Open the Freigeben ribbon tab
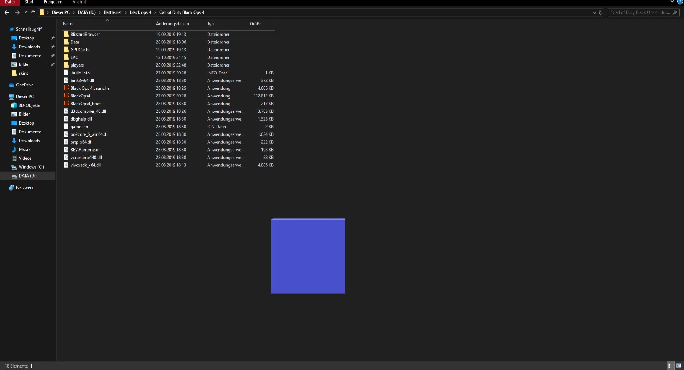Viewport: 684px width, 370px height. pos(53,2)
